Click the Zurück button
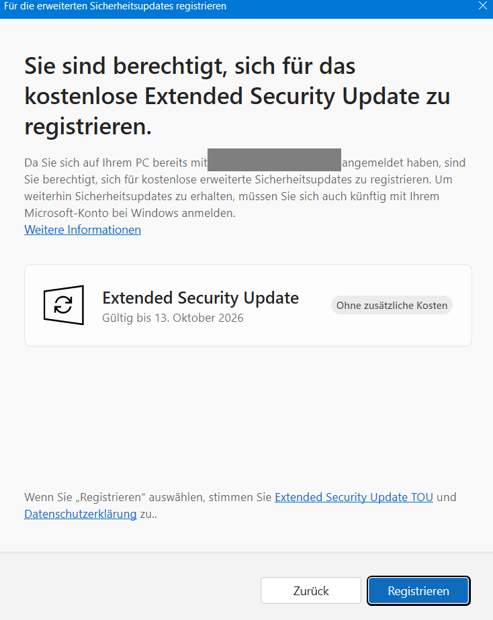This screenshot has width=493, height=620. coord(311,590)
